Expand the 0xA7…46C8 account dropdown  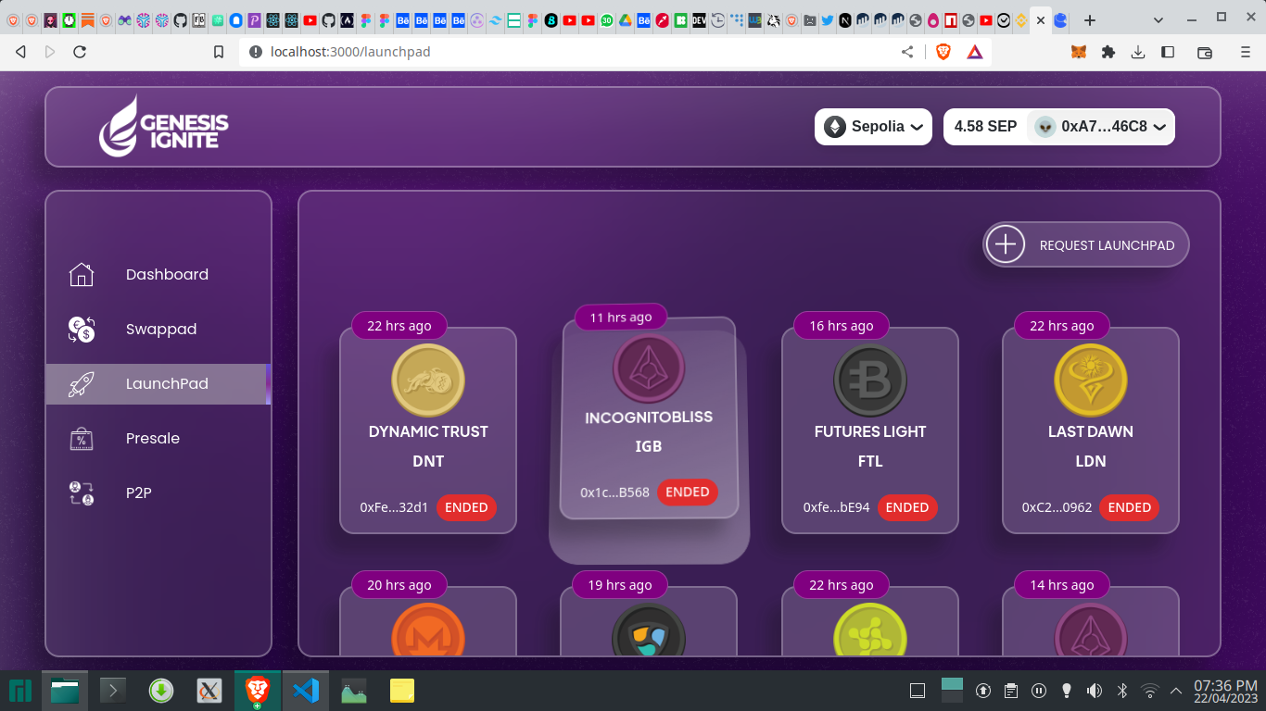[x=1101, y=127]
